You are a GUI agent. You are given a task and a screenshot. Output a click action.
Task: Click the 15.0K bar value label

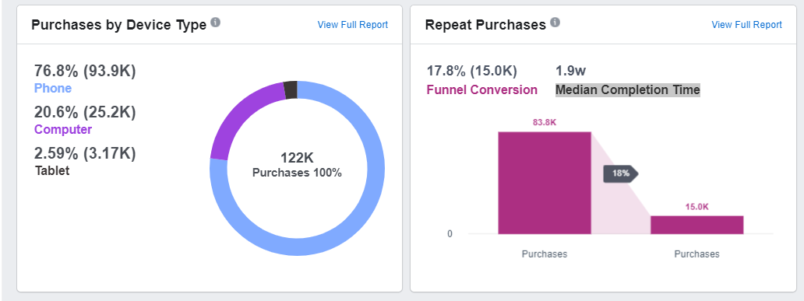(x=696, y=207)
